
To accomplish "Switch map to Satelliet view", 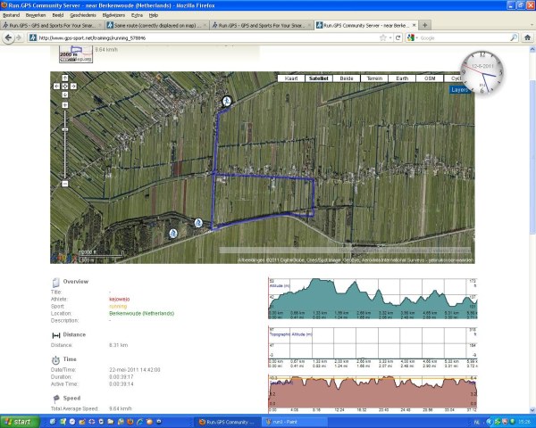I will [318, 78].
